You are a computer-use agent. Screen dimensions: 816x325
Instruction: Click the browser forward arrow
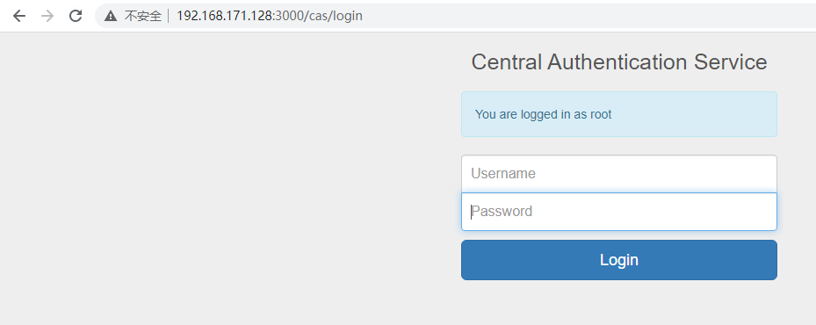pos(47,16)
